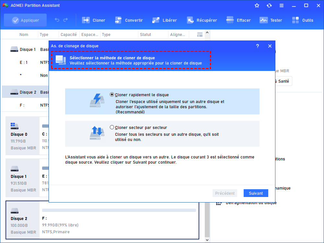Image resolution: width=324 pixels, height=243 pixels.
Task: Select Disque 1 row in list
Action: tap(25, 49)
